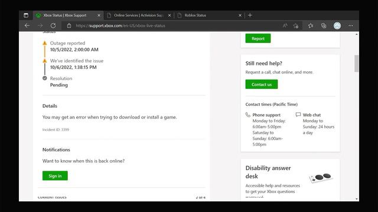The image size is (378, 212).
Task: Click 'Contact times (Pacific Time)' text
Action: 272,104
